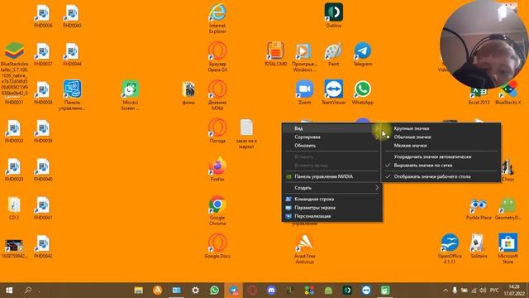
Task: Select the WhatsApp desktop shortcut
Action: pyautogui.click(x=363, y=92)
